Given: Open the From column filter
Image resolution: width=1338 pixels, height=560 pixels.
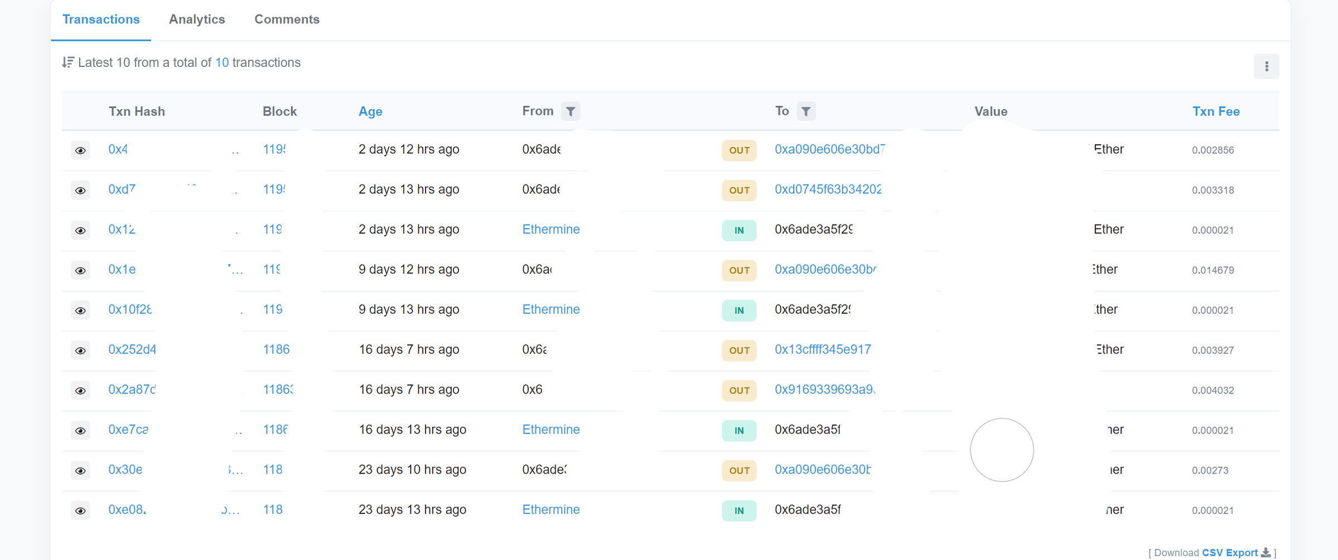Looking at the screenshot, I should pos(570,111).
